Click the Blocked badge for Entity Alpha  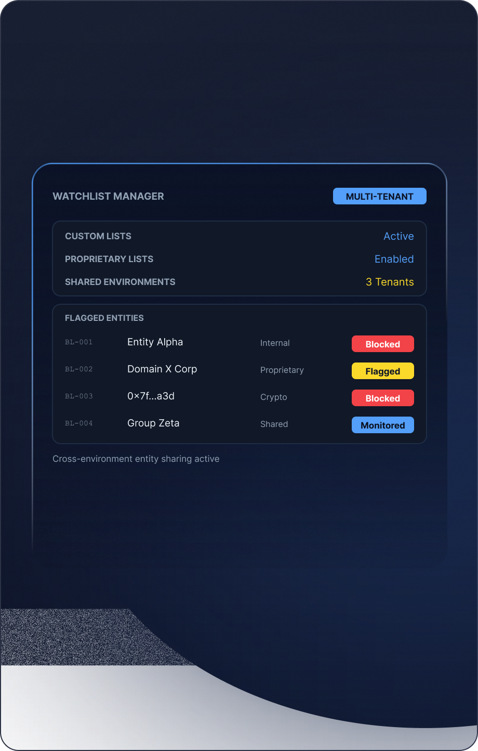point(383,344)
